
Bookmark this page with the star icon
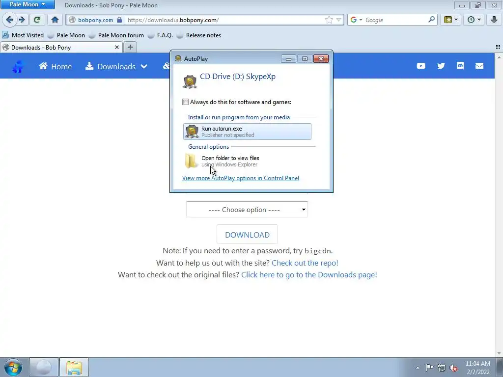329,20
